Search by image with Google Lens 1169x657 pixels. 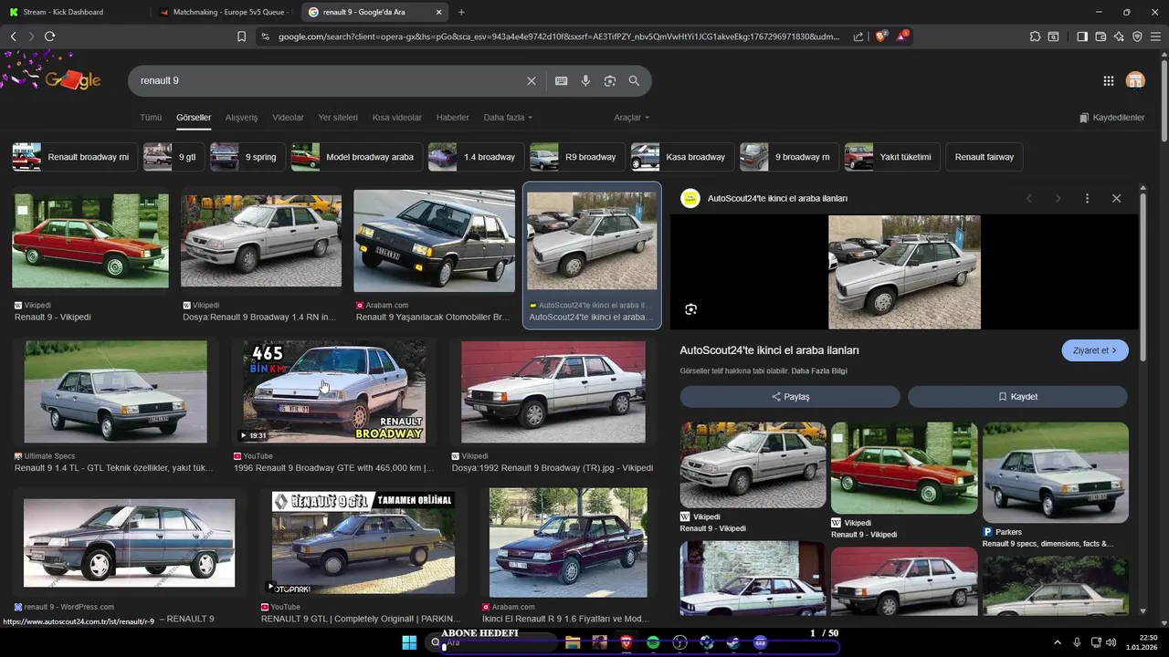point(610,80)
